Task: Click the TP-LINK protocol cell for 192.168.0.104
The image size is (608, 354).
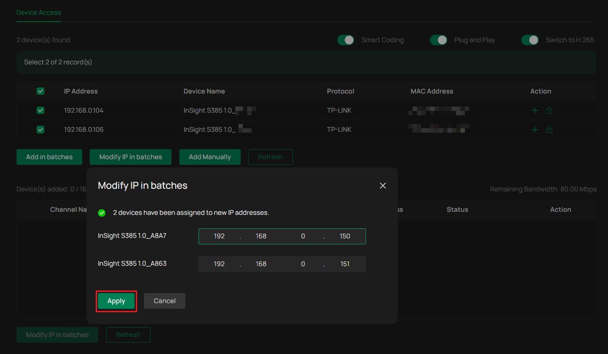Action: pos(339,110)
